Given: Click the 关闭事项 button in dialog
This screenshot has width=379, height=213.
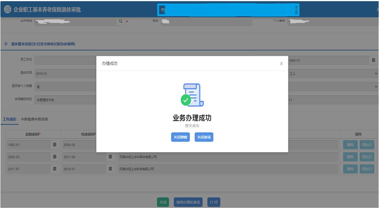Looking at the screenshot, I should (204, 137).
